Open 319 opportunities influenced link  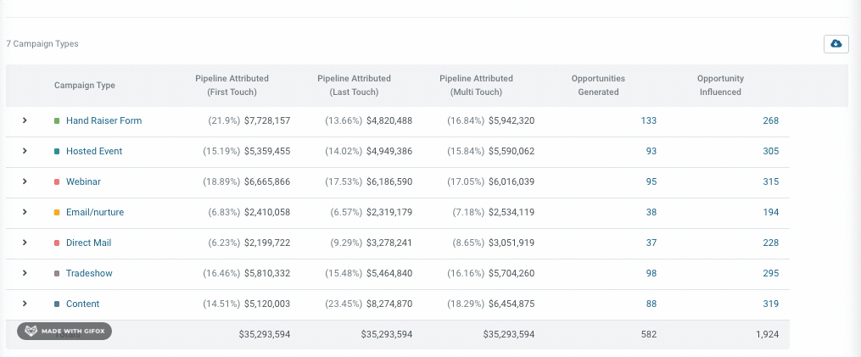pyautogui.click(x=771, y=304)
